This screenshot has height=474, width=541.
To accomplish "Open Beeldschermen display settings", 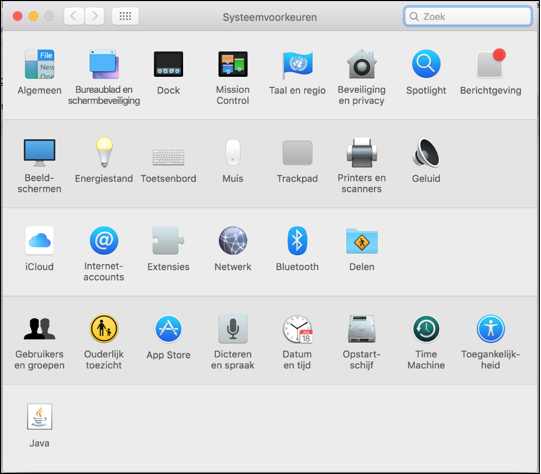I will coord(39,152).
